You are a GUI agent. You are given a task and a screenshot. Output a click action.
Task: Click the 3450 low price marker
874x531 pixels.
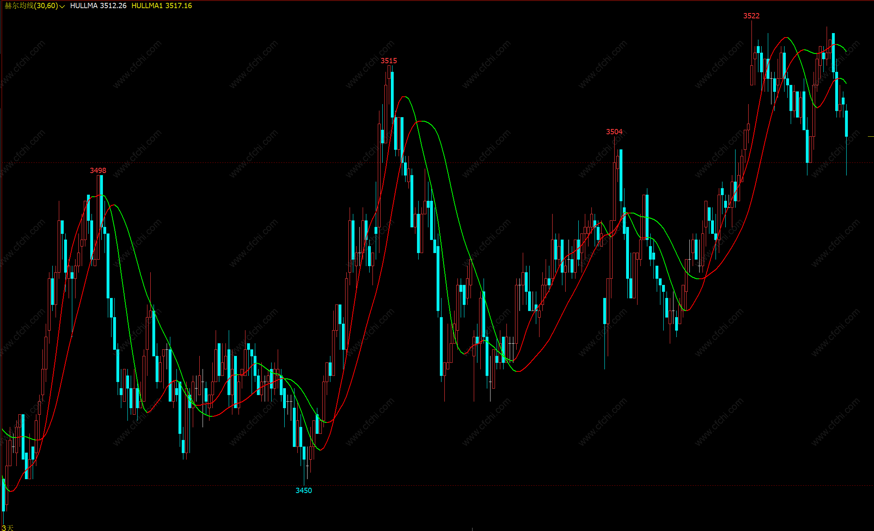(303, 491)
